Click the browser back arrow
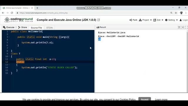The image size is (188, 106). coord(3,13)
